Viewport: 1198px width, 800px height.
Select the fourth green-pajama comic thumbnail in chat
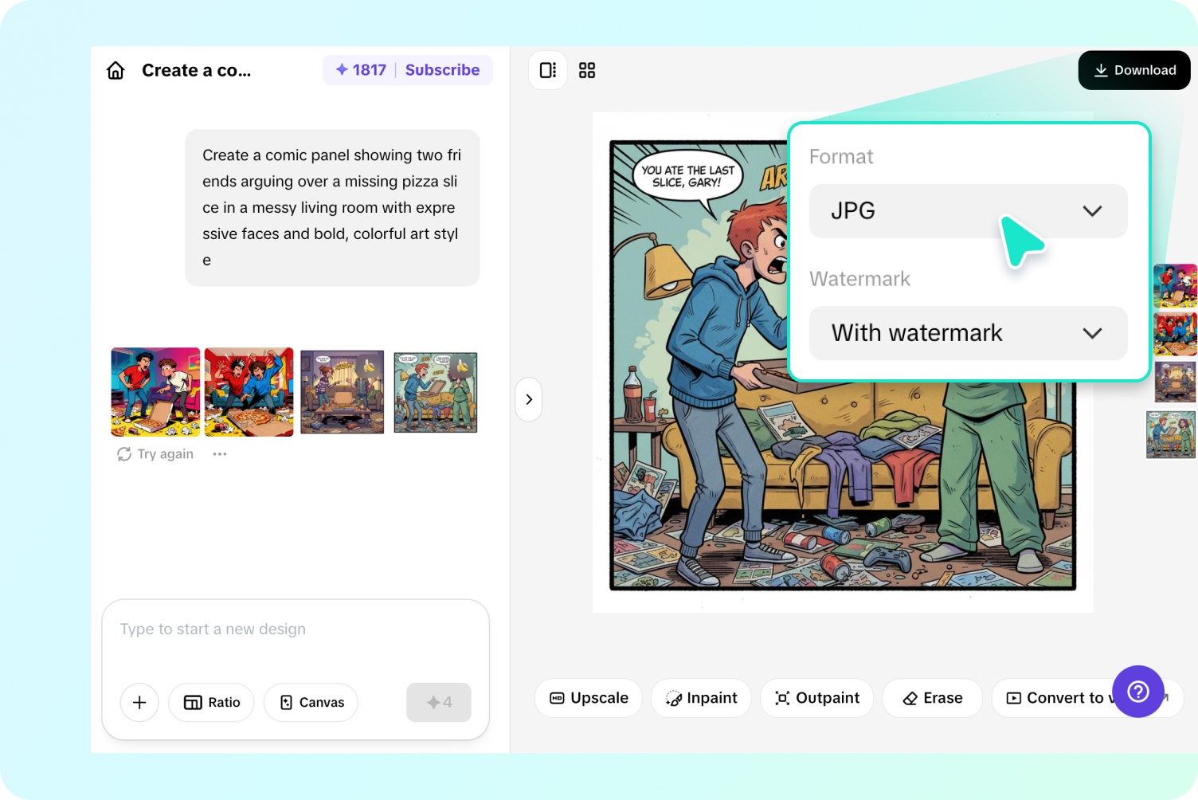click(x=436, y=392)
